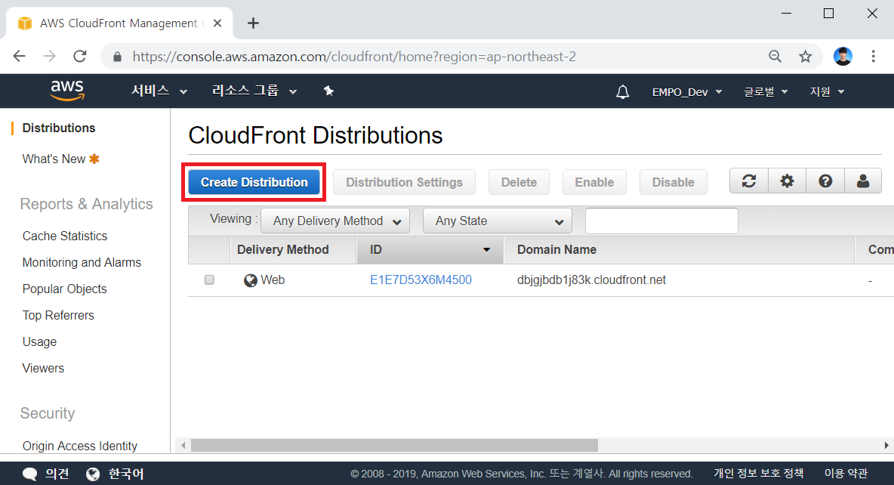Click the Create Distribution button

[x=254, y=182]
